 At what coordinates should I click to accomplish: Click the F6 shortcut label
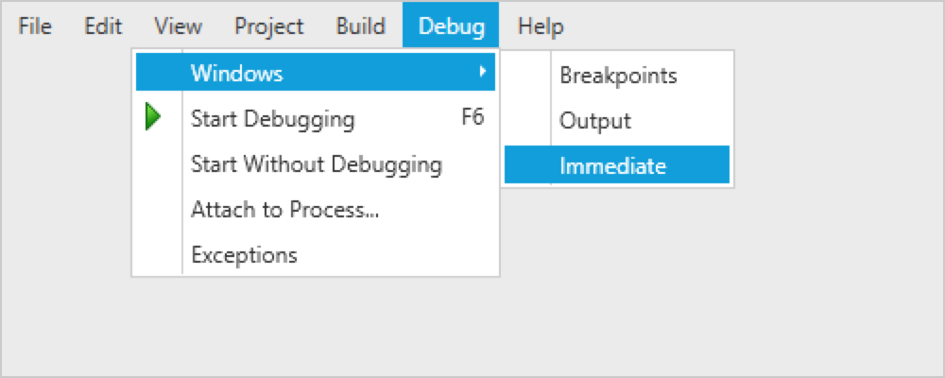tap(472, 119)
